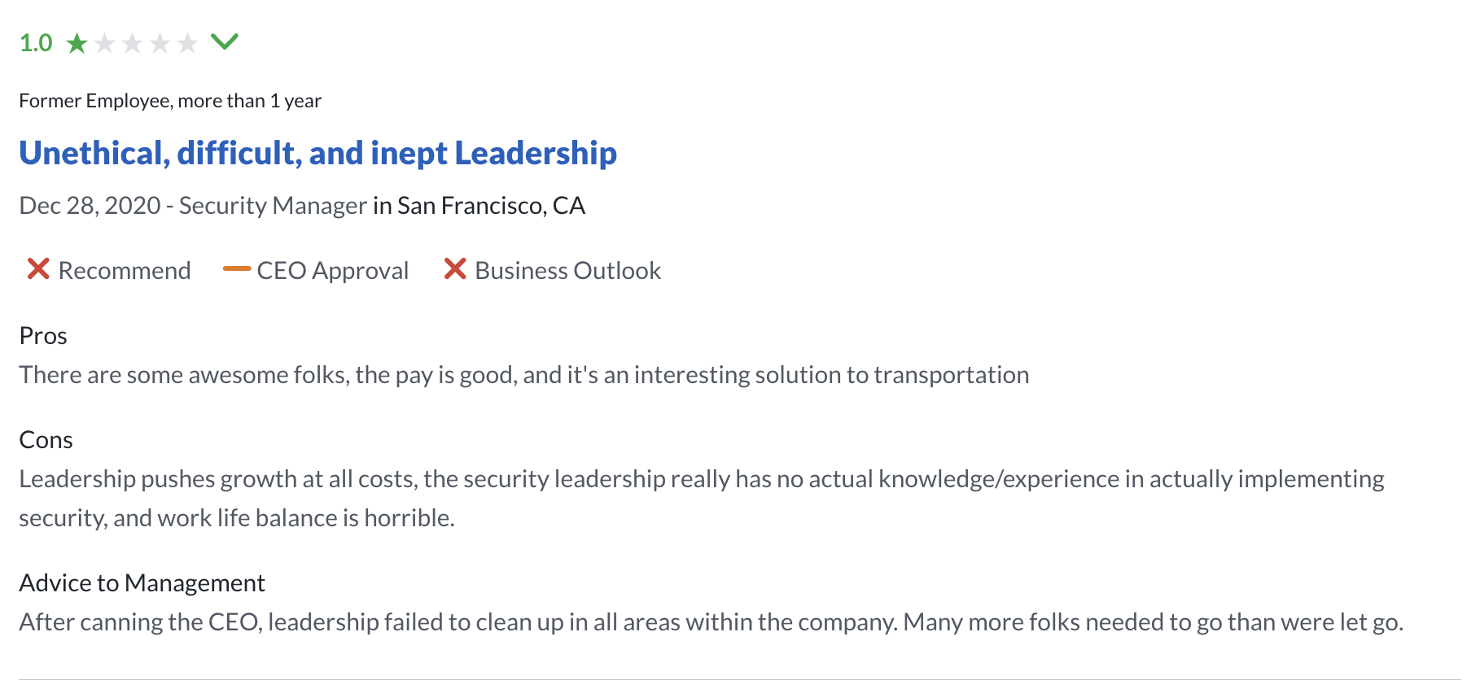Image resolution: width=1480 pixels, height=680 pixels.
Task: Click the Security Manager job title
Action: tap(273, 206)
